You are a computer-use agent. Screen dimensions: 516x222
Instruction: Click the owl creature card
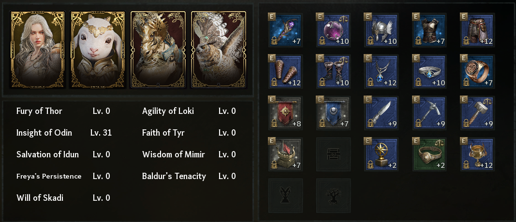219,50
